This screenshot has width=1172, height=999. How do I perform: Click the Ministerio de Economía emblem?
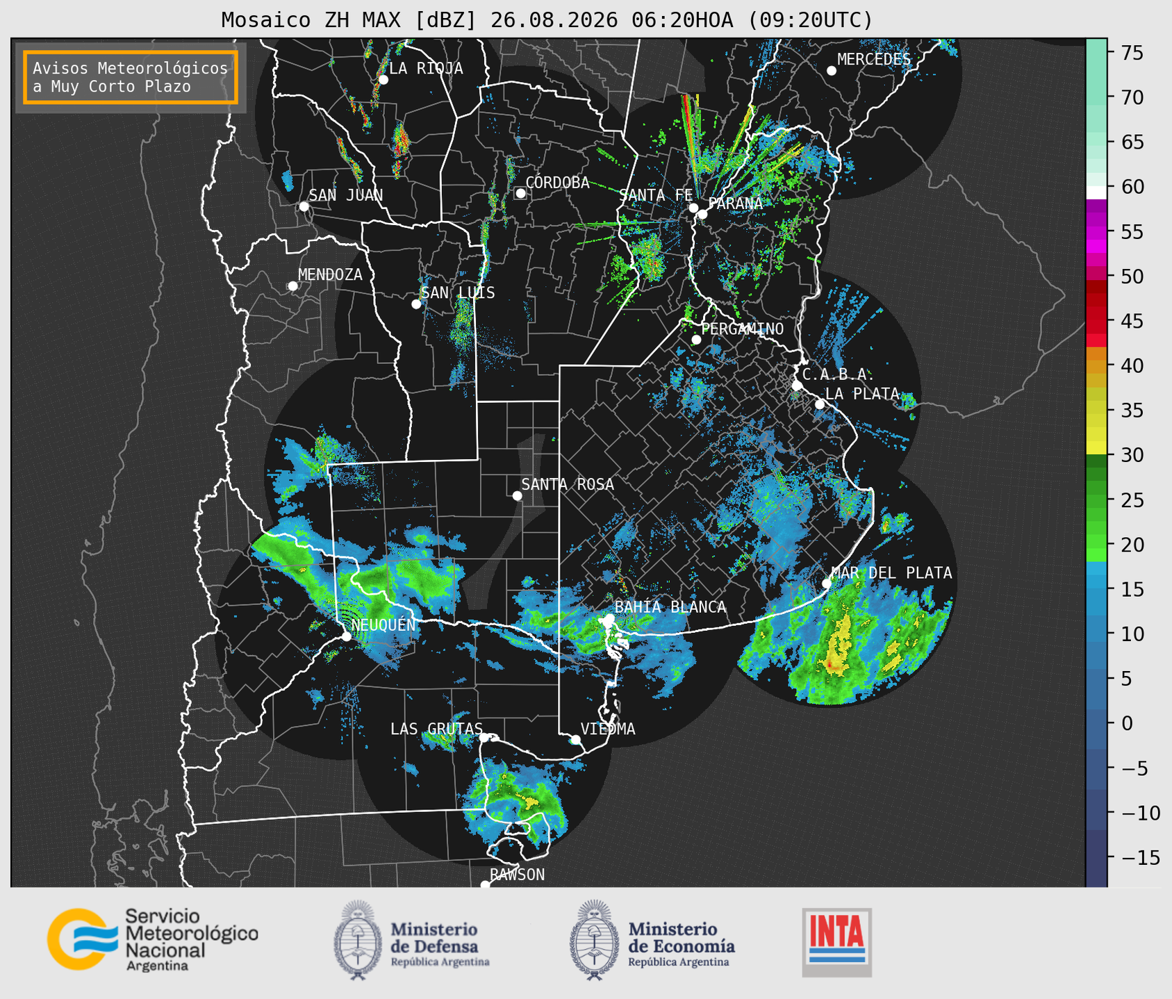(x=593, y=940)
